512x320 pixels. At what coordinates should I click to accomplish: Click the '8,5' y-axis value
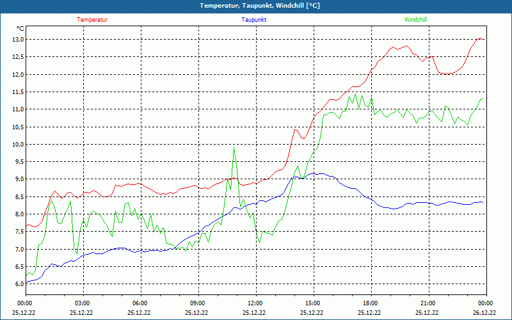pos(19,196)
